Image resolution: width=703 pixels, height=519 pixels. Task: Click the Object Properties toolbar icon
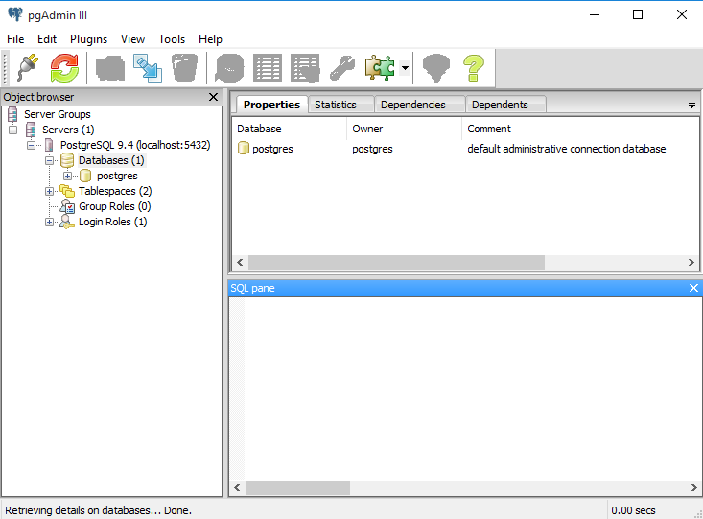(x=110, y=68)
